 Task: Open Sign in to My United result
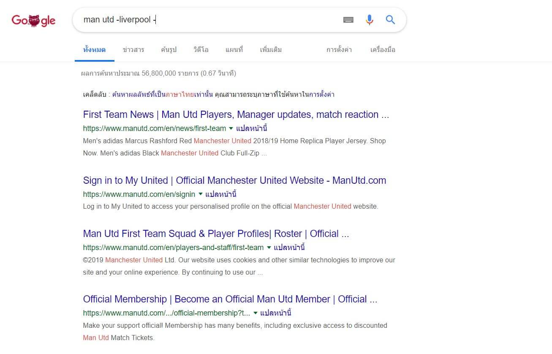point(234,180)
